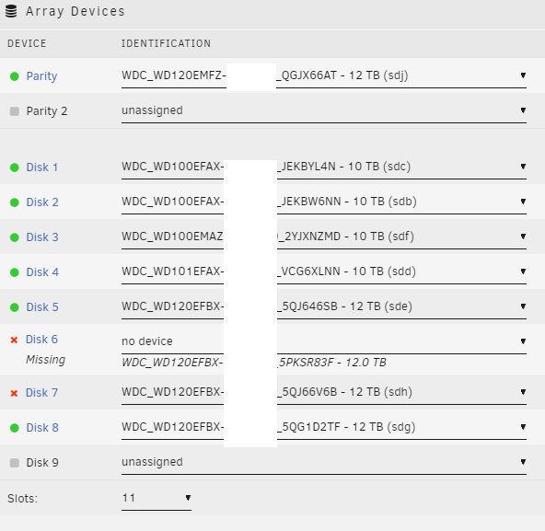
Task: Open the Disk 3 link
Action: pos(42,237)
